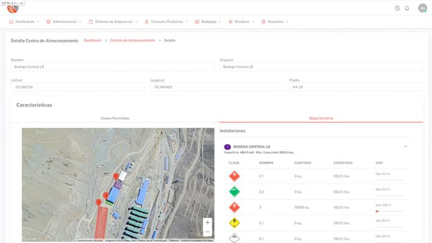This screenshot has width=432, height=243.
Task: Zoom in on the map
Action: click(207, 222)
